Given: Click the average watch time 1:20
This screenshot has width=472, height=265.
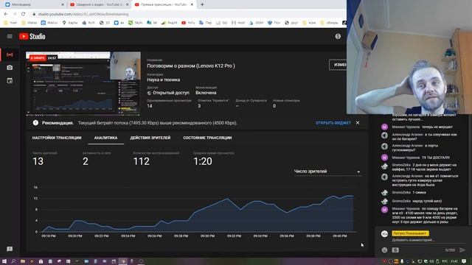Looking at the screenshot, I should pyautogui.click(x=203, y=161).
